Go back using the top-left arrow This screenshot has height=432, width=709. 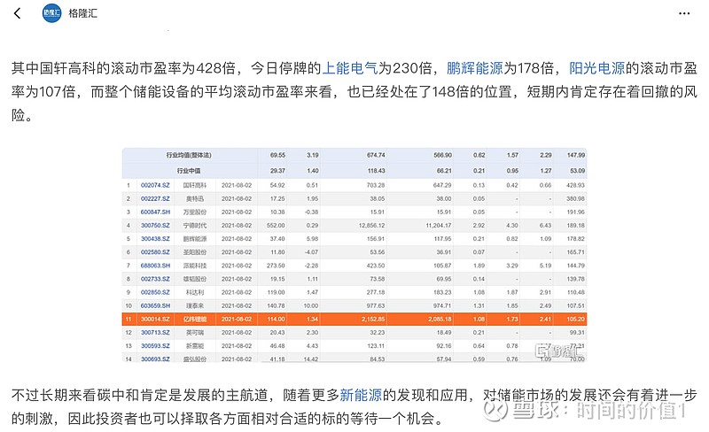tap(18, 13)
